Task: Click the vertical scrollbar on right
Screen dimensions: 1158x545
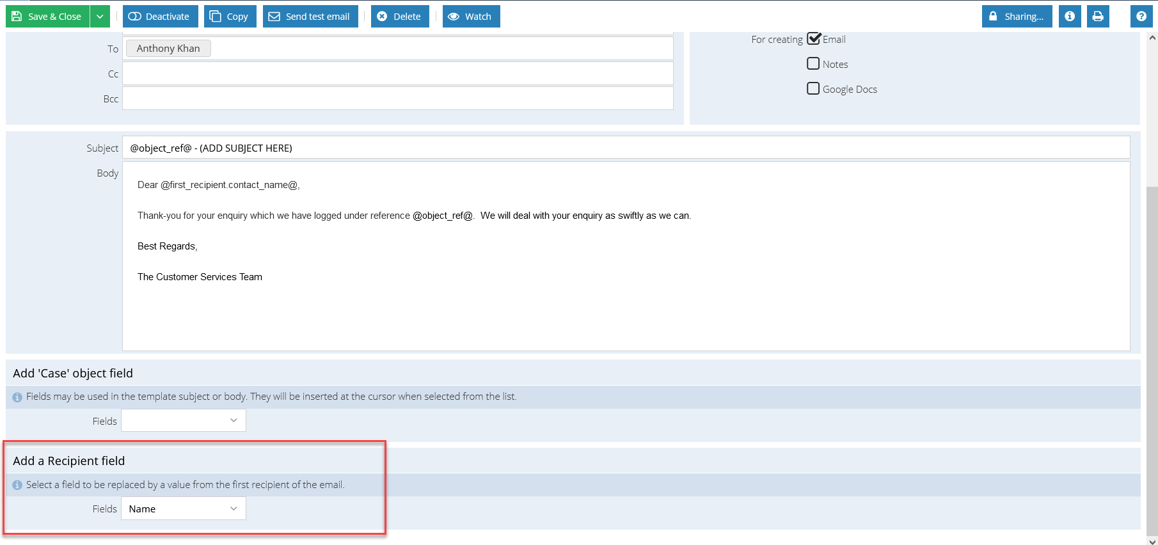Action: point(1152,320)
